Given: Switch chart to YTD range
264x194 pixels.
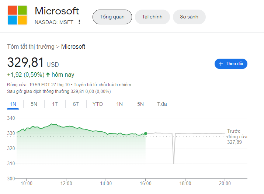Looking at the screenshot, I should click(97, 104).
